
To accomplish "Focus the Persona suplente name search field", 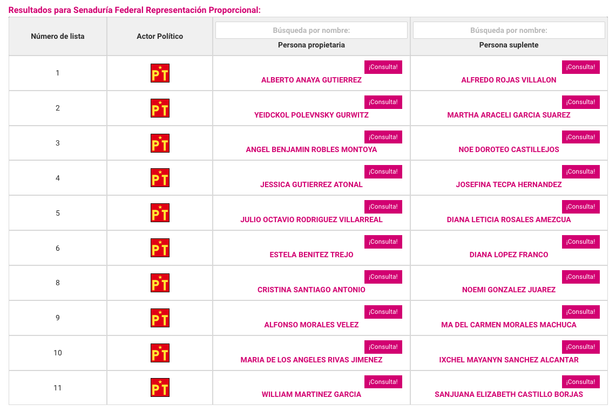I will click(x=509, y=30).
